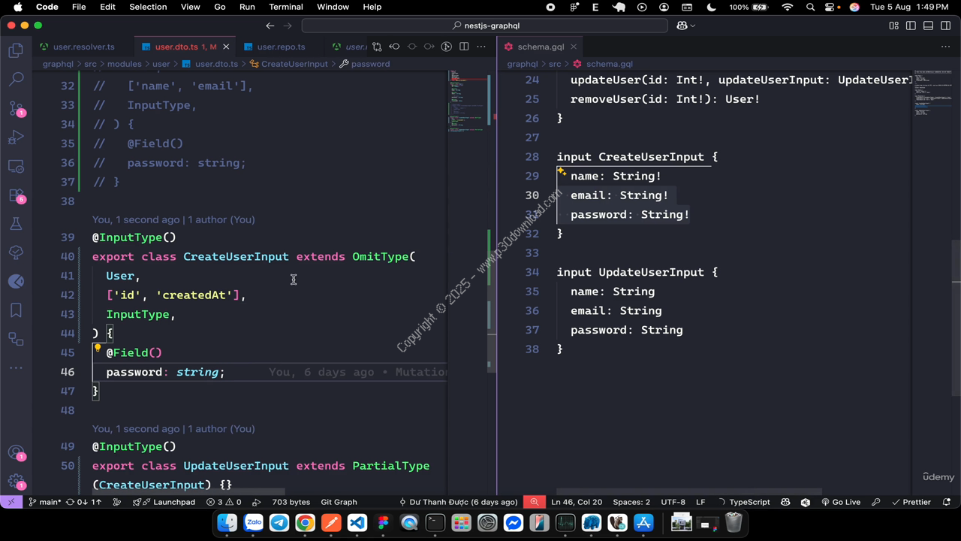Open Source Control view in activity bar

click(16, 108)
